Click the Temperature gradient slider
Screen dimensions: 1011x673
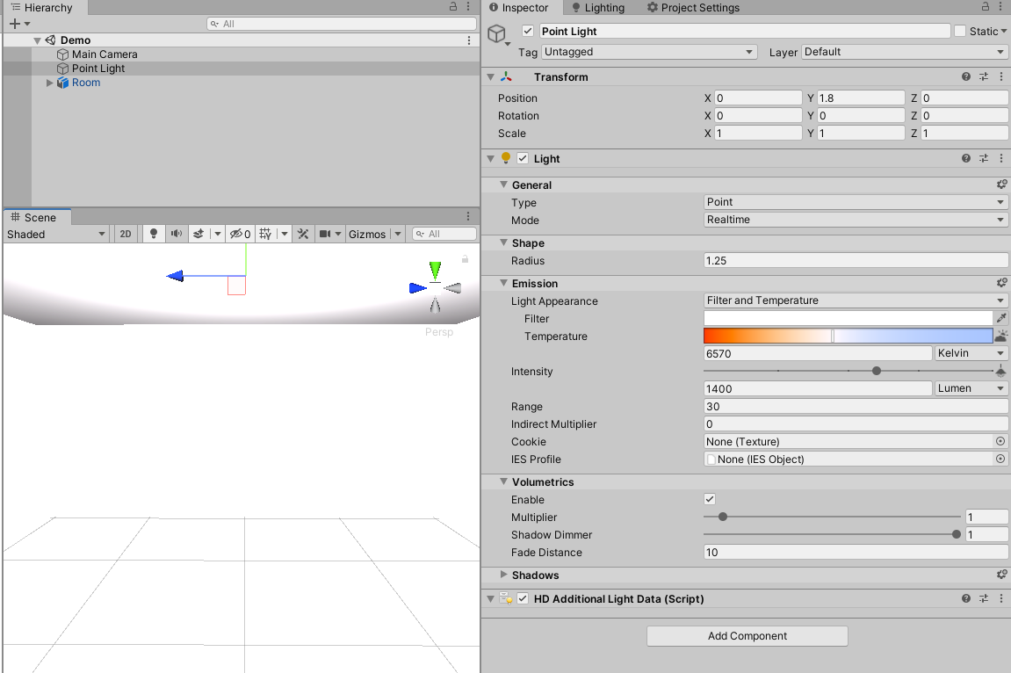click(848, 336)
